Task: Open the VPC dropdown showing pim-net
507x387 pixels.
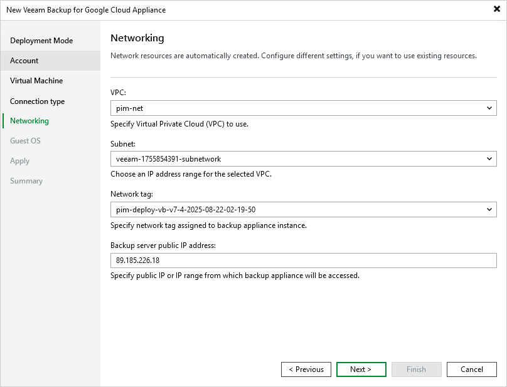Action: click(x=303, y=108)
